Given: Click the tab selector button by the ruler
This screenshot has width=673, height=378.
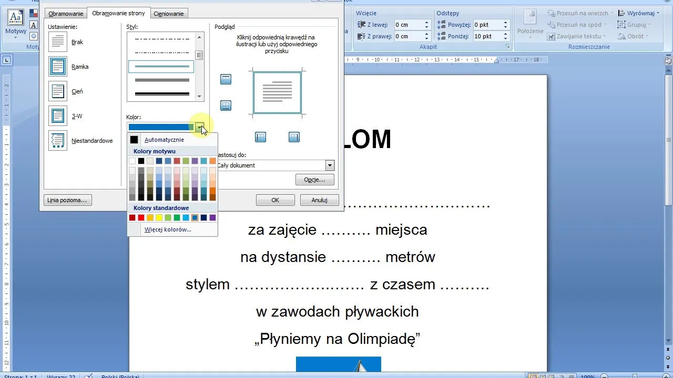Looking at the screenshot, I should click(x=7, y=60).
